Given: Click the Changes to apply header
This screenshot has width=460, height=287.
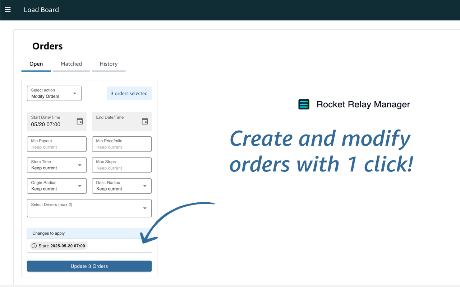Looking at the screenshot, I should pyautogui.click(x=89, y=233).
